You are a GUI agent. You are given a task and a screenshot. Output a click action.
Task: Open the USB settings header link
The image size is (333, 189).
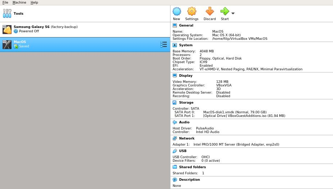point(183,151)
